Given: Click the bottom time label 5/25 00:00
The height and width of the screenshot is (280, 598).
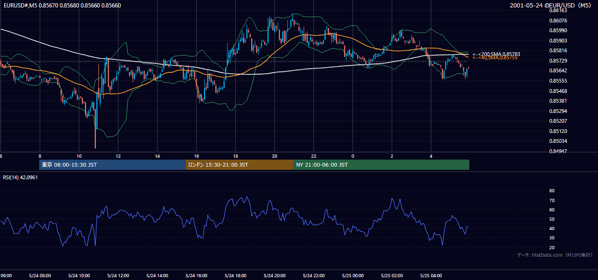Looking at the screenshot, I should 353,275.
